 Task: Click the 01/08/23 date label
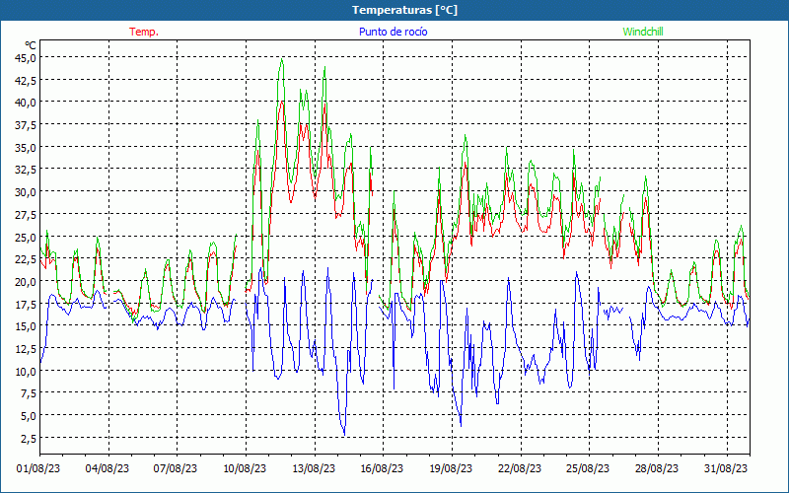(x=38, y=468)
